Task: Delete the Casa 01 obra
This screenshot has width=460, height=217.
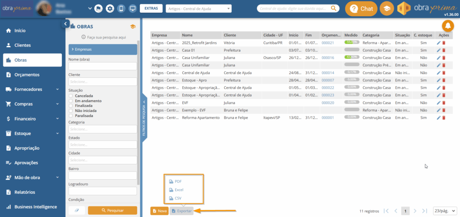Action: pos(444,50)
